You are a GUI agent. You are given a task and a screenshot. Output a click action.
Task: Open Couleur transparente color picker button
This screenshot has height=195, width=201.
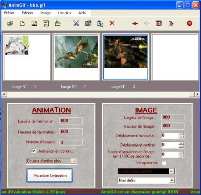pos(172,171)
